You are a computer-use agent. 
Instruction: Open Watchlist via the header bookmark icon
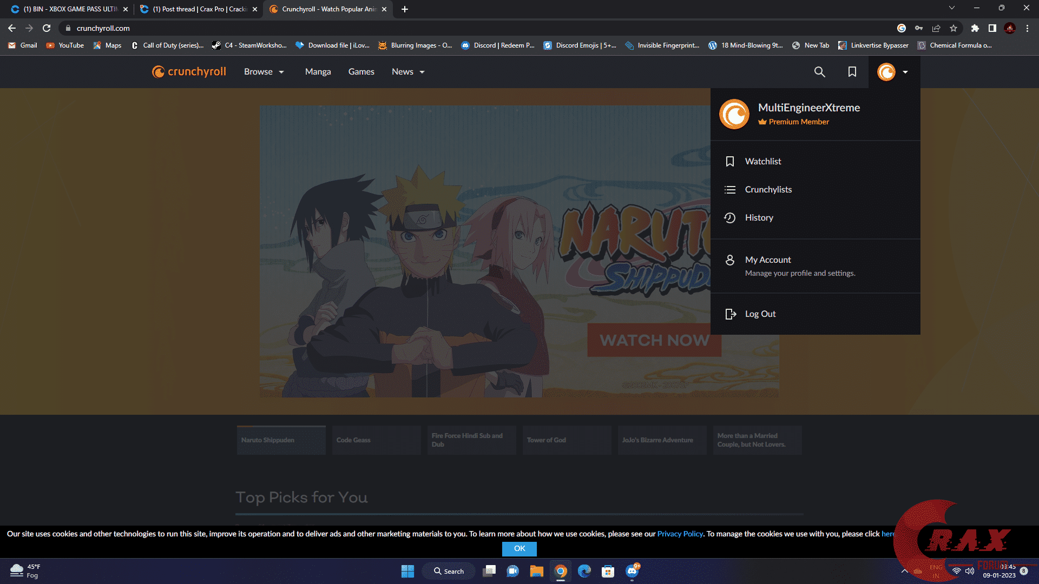click(x=852, y=71)
